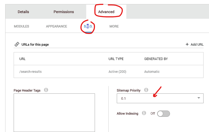This screenshot has height=132, width=209.
Task: Switch to the Details tab
Action: point(23,12)
